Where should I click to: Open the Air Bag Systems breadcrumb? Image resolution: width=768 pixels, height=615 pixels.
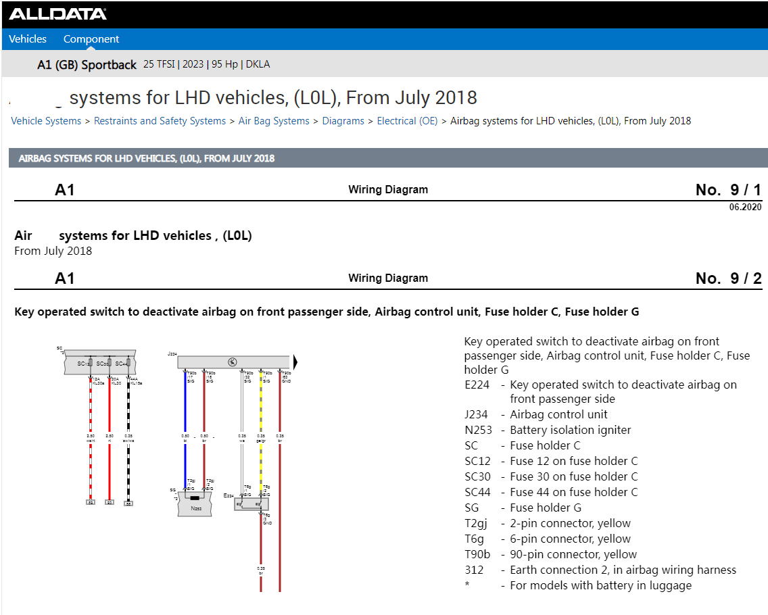274,121
